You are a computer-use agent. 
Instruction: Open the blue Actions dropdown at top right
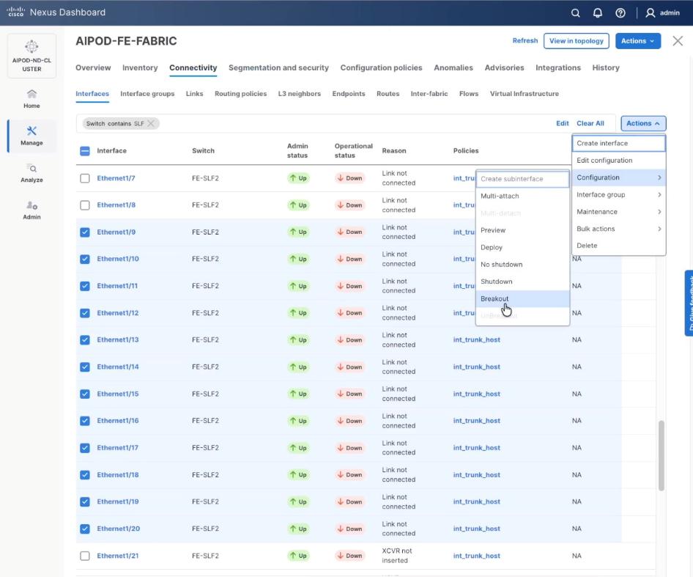click(x=637, y=41)
